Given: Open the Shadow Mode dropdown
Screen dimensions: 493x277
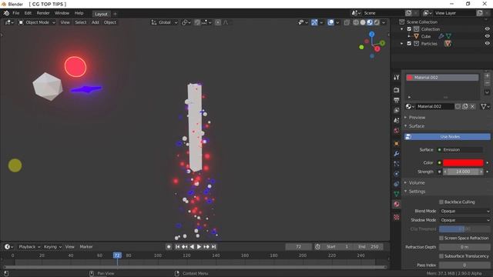Looking at the screenshot, I should click(x=464, y=220).
